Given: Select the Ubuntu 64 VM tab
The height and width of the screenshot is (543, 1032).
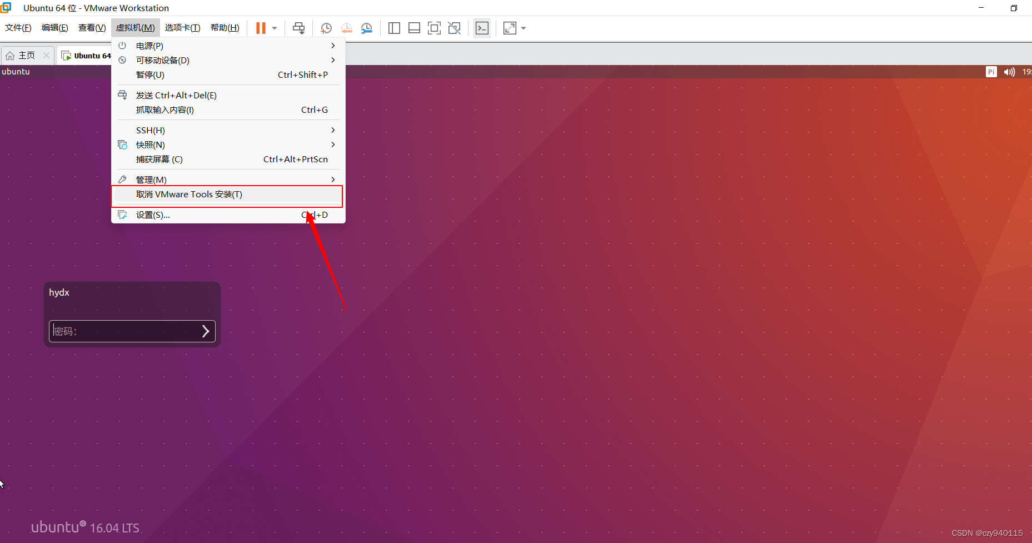Looking at the screenshot, I should [86, 56].
